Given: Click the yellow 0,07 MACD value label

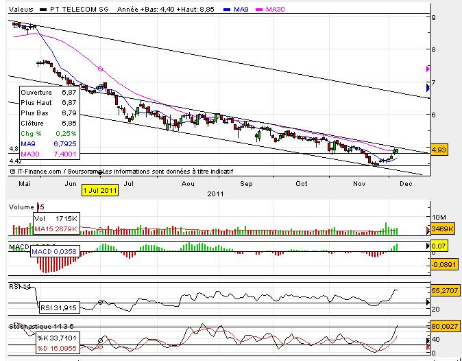Looking at the screenshot, I should pyautogui.click(x=439, y=246).
